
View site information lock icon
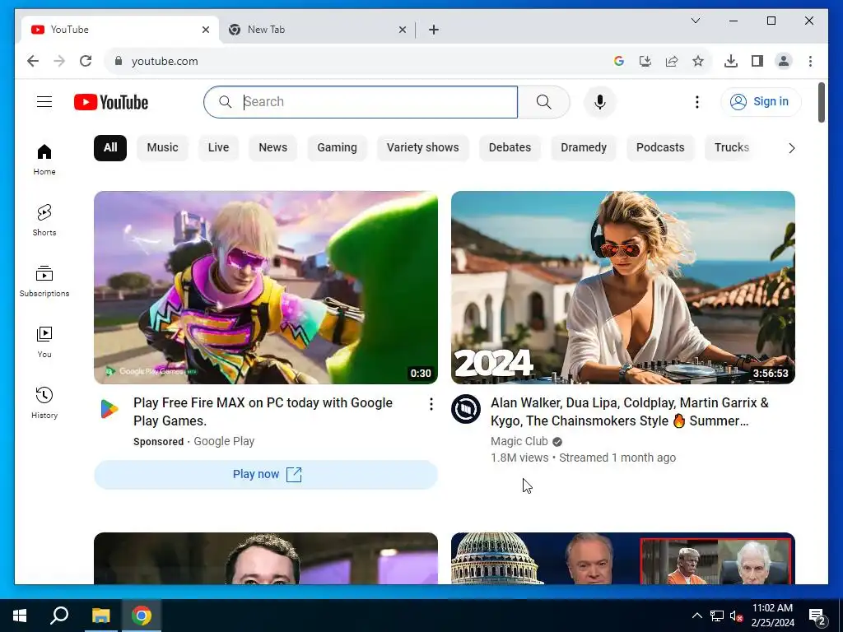click(x=119, y=61)
